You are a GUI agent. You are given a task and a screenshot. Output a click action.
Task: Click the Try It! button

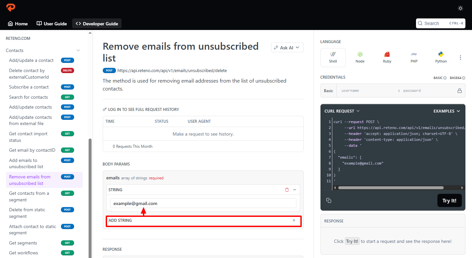[x=449, y=200]
